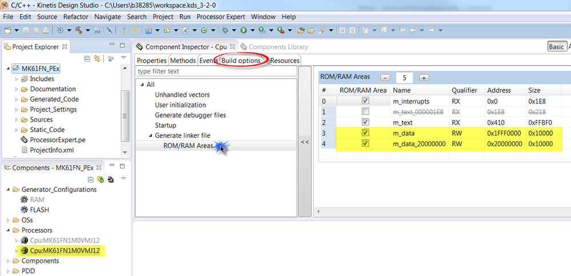The height and width of the screenshot is (276, 571).
Task: Switch to the Properties tab
Action: 151,61
